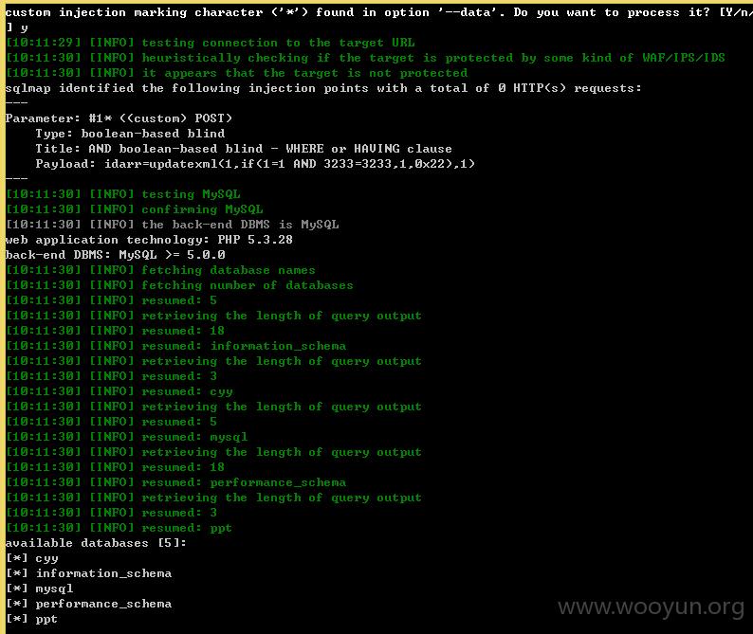Click 'Type: boolean-based blind' line
Screen dimensions: 753x634
[x=130, y=134]
